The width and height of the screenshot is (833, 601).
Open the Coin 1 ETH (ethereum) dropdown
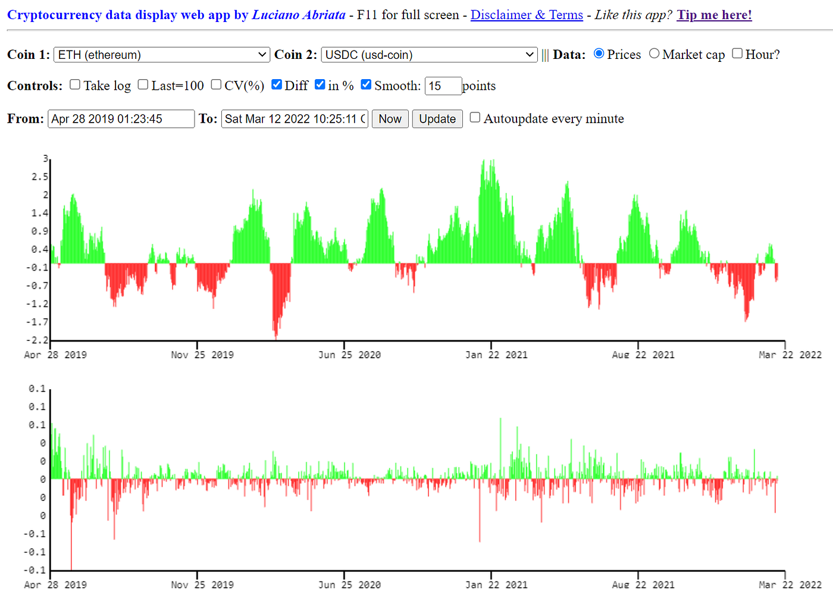coord(161,54)
